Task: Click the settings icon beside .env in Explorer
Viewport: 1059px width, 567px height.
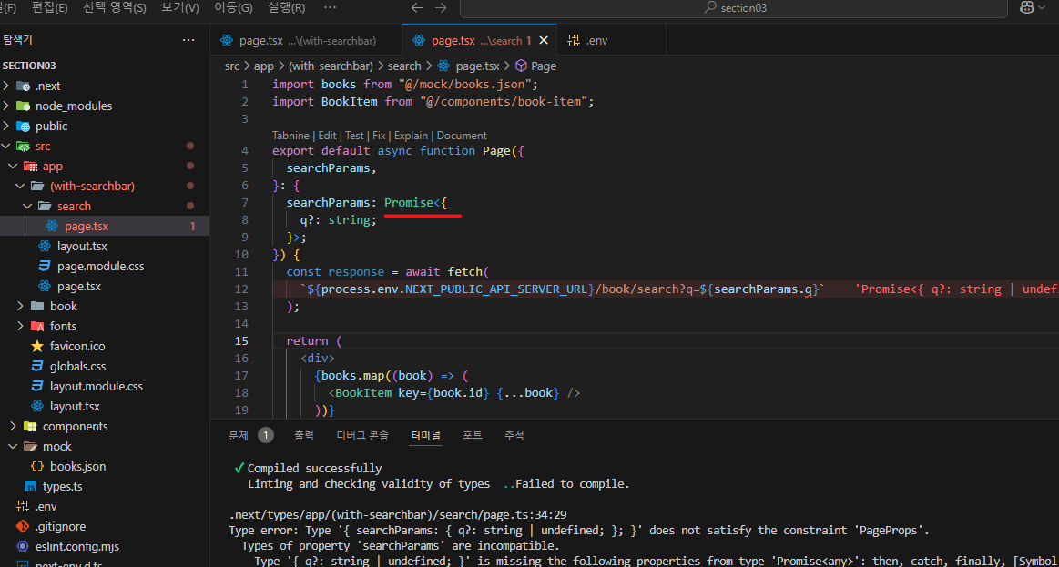Action: click(x=24, y=506)
